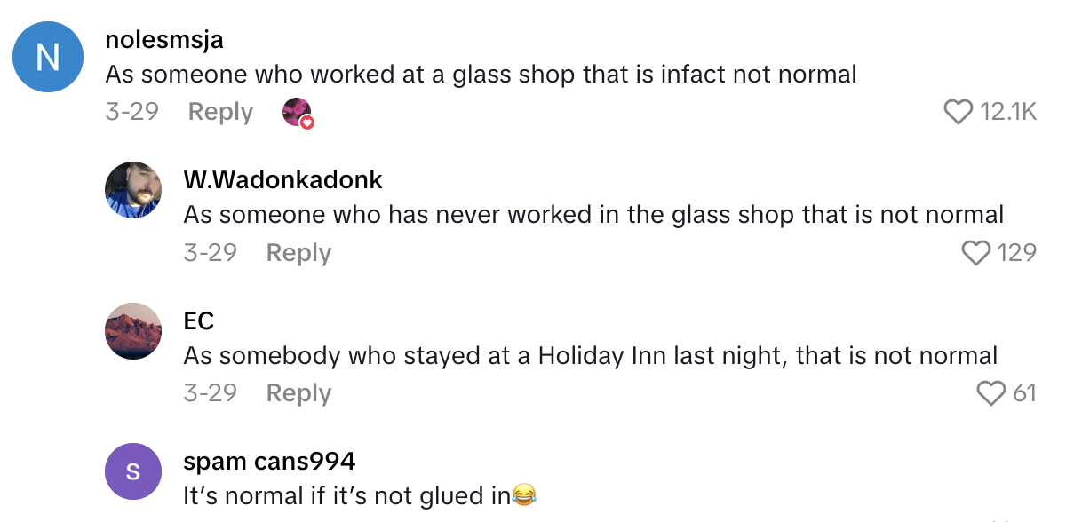Visit the W.Wadonkadonk username link
Image resolution: width=1066 pixels, height=522 pixels.
(x=282, y=179)
